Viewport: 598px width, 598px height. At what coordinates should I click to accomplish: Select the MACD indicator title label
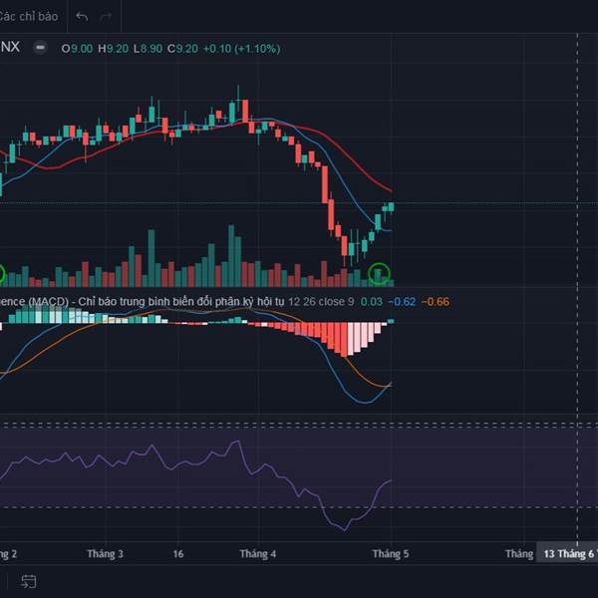(142, 302)
